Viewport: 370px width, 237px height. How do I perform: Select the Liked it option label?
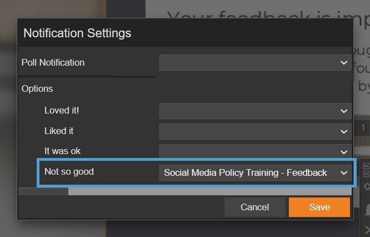pyautogui.click(x=59, y=131)
